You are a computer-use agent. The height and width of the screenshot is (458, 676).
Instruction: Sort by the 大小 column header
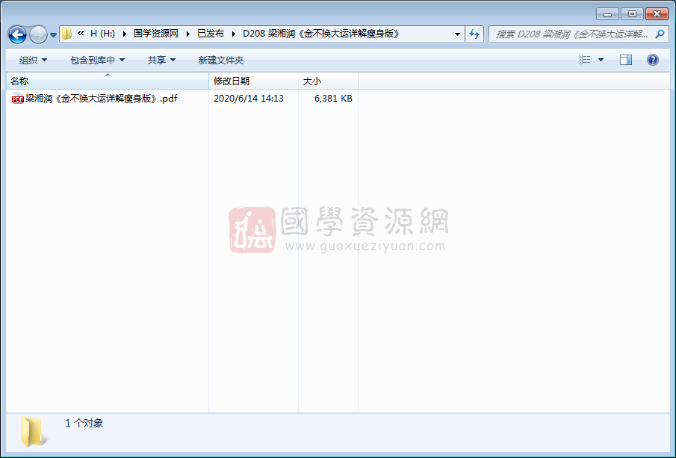click(x=328, y=81)
